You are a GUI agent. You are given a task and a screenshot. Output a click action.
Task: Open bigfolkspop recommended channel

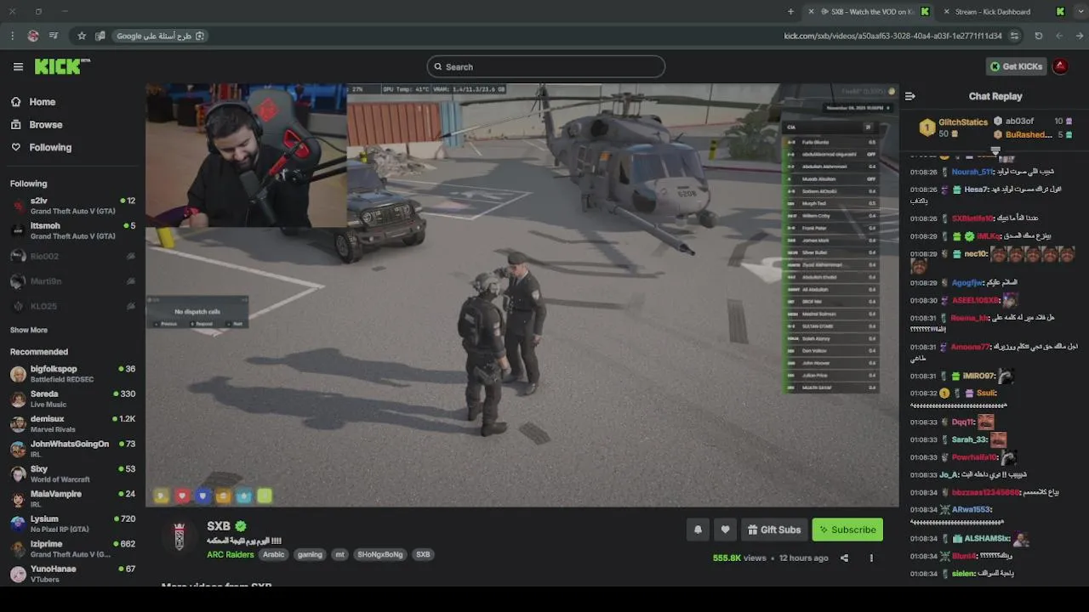(x=72, y=374)
